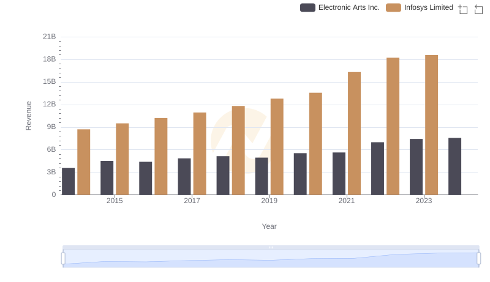Click the zoom reset icon

[x=478, y=9]
